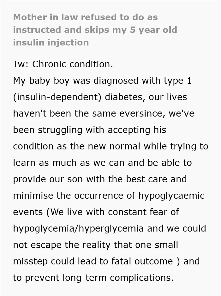Viewport: 221px width, 296px height.
Task: Click 'Mother in law refused' heading line
Action: 85,17
